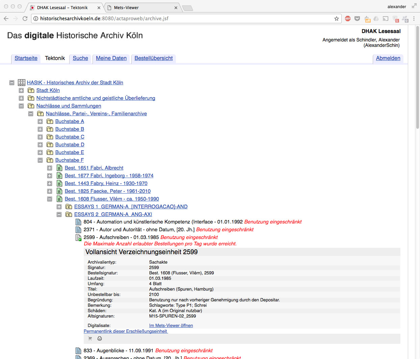Log out via Abmelden link

click(x=388, y=58)
